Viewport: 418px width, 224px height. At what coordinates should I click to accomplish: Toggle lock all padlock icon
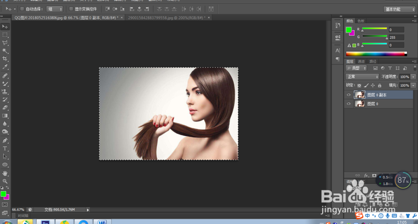click(380, 85)
